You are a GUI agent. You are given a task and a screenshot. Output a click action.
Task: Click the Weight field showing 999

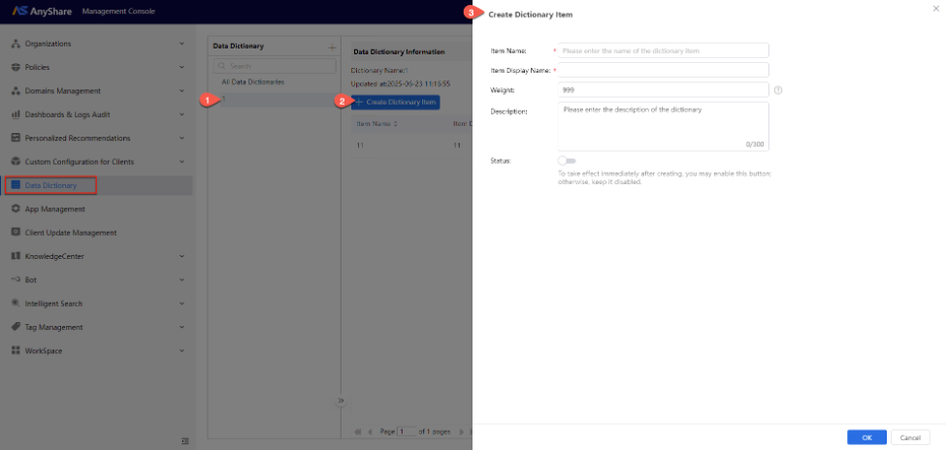pyautogui.click(x=663, y=90)
